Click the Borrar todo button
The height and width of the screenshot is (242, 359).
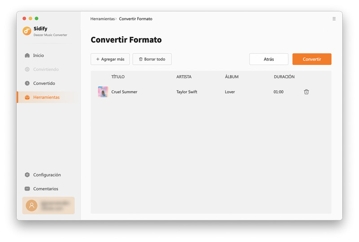click(x=152, y=59)
